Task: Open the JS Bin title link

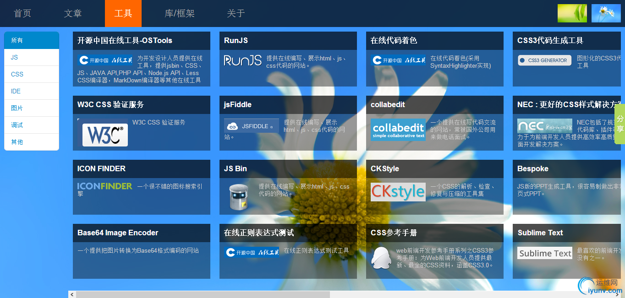Action: [236, 168]
